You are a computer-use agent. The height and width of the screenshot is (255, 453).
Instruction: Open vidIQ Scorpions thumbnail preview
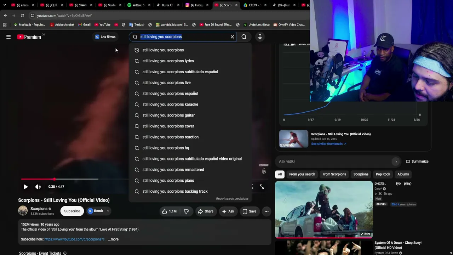tap(294, 139)
